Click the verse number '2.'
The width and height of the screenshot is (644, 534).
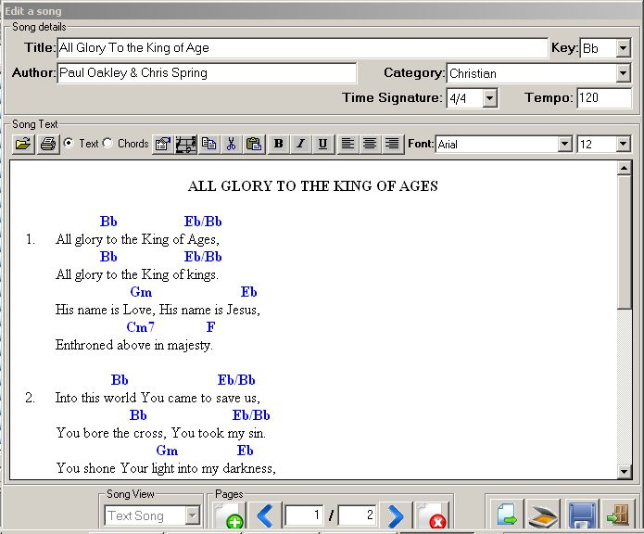(30, 398)
